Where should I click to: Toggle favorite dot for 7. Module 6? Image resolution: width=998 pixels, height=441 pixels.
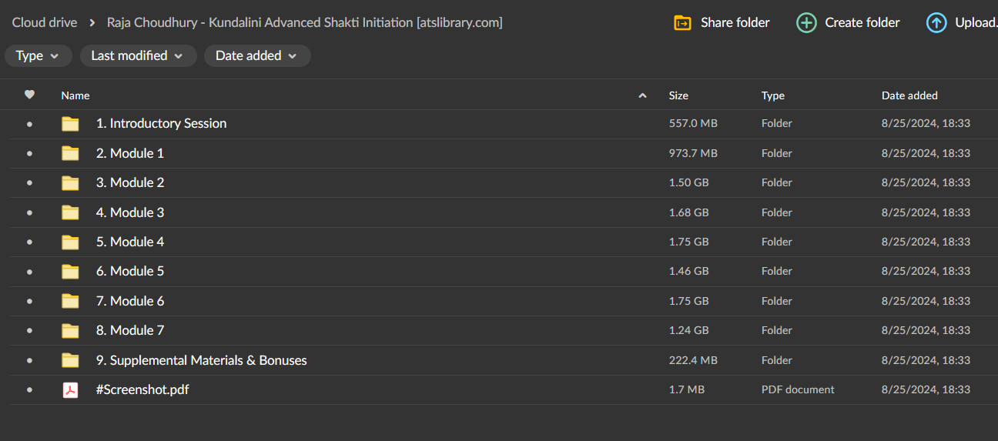29,301
